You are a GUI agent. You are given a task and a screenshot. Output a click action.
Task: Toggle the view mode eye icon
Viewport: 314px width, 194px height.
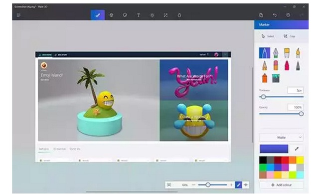(246, 185)
